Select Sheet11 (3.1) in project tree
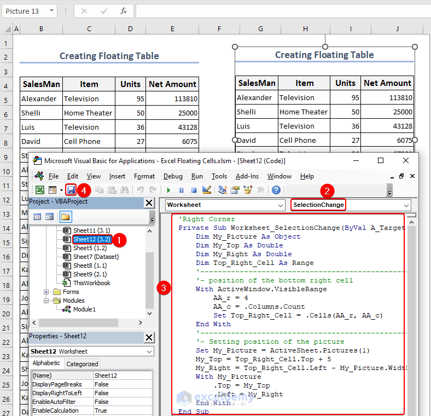Screen dimensions: 431x416 (91, 230)
